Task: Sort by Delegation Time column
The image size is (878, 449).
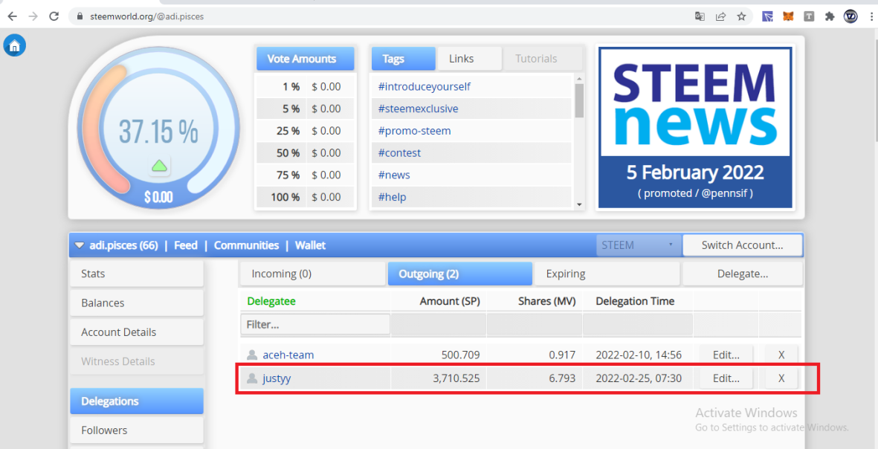Action: (x=635, y=301)
